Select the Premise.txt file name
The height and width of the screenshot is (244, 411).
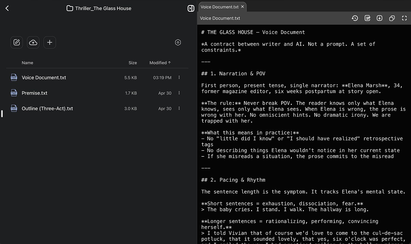point(34,93)
